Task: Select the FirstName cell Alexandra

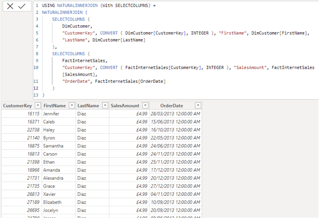Action: pos(59,178)
